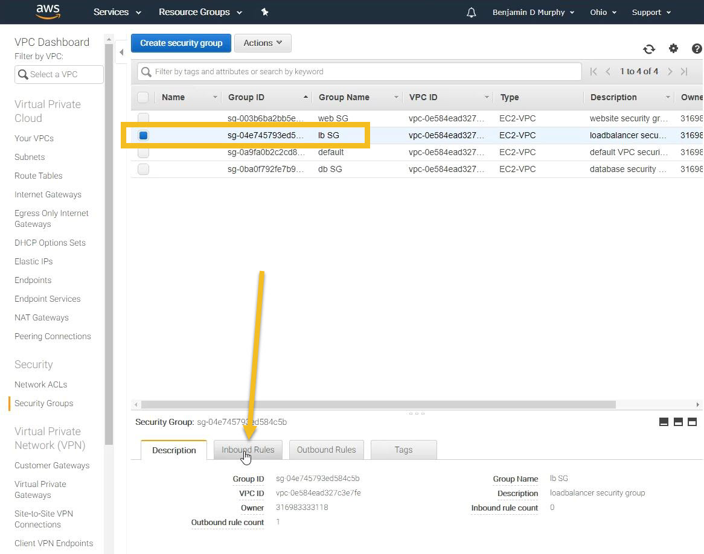Click the sidebar vertical scrollbar thumb
The height and width of the screenshot is (554, 704).
click(x=109, y=244)
